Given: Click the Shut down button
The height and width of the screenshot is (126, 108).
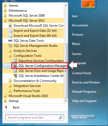Looking at the screenshot, I should 79,118.
